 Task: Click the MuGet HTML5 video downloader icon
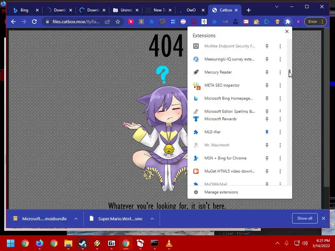196,171
